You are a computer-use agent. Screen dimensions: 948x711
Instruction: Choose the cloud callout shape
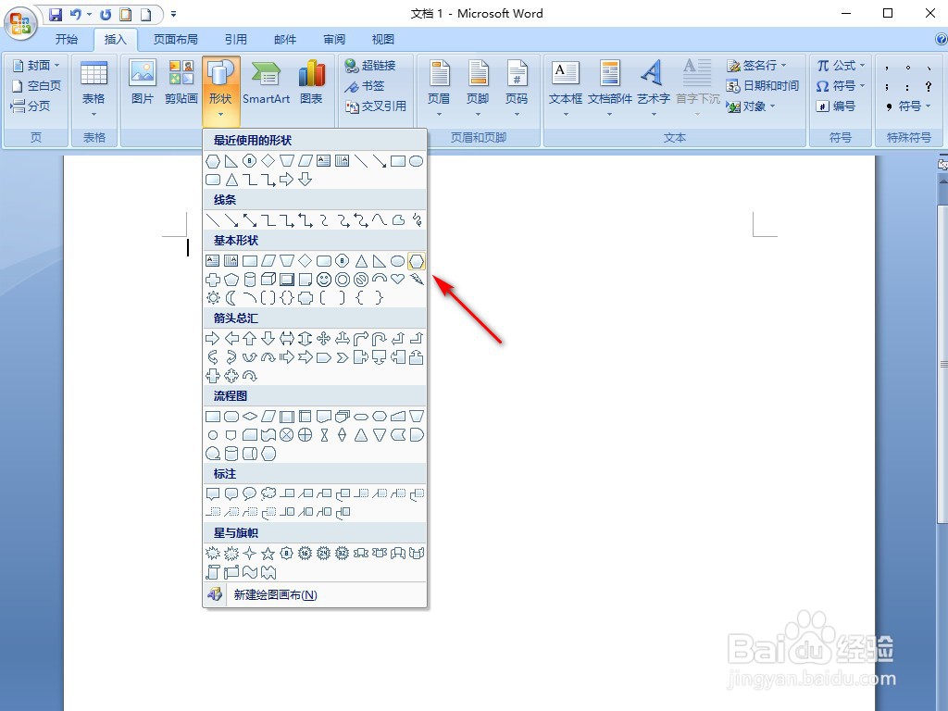click(x=268, y=494)
